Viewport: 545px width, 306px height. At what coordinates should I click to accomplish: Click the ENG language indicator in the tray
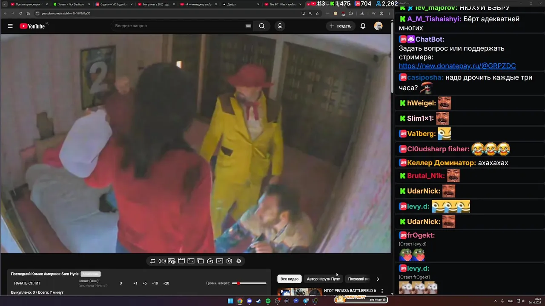[x=511, y=301]
